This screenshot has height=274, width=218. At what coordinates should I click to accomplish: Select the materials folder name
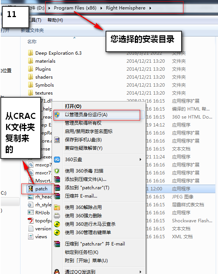click(45, 61)
